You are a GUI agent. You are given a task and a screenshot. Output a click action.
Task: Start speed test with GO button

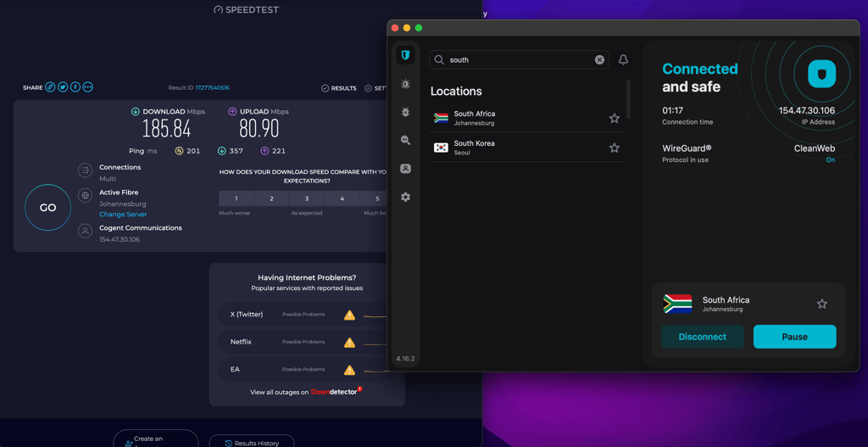click(x=47, y=208)
